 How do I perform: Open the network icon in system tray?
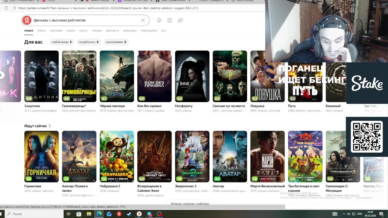tap(354, 214)
